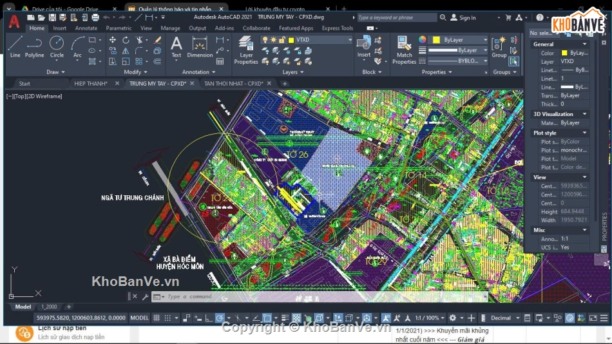This screenshot has width=612, height=344.
Task: Toggle ortho mode in status bar
Action: (x=209, y=318)
